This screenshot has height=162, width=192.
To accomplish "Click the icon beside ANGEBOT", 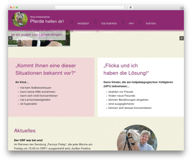I will 72,22.
